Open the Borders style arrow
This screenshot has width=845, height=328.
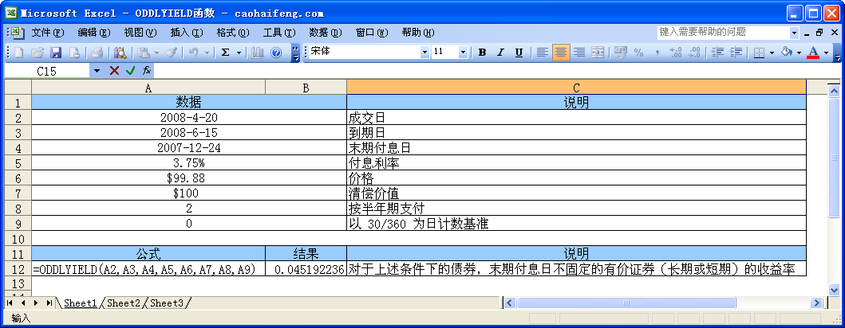coord(772,53)
